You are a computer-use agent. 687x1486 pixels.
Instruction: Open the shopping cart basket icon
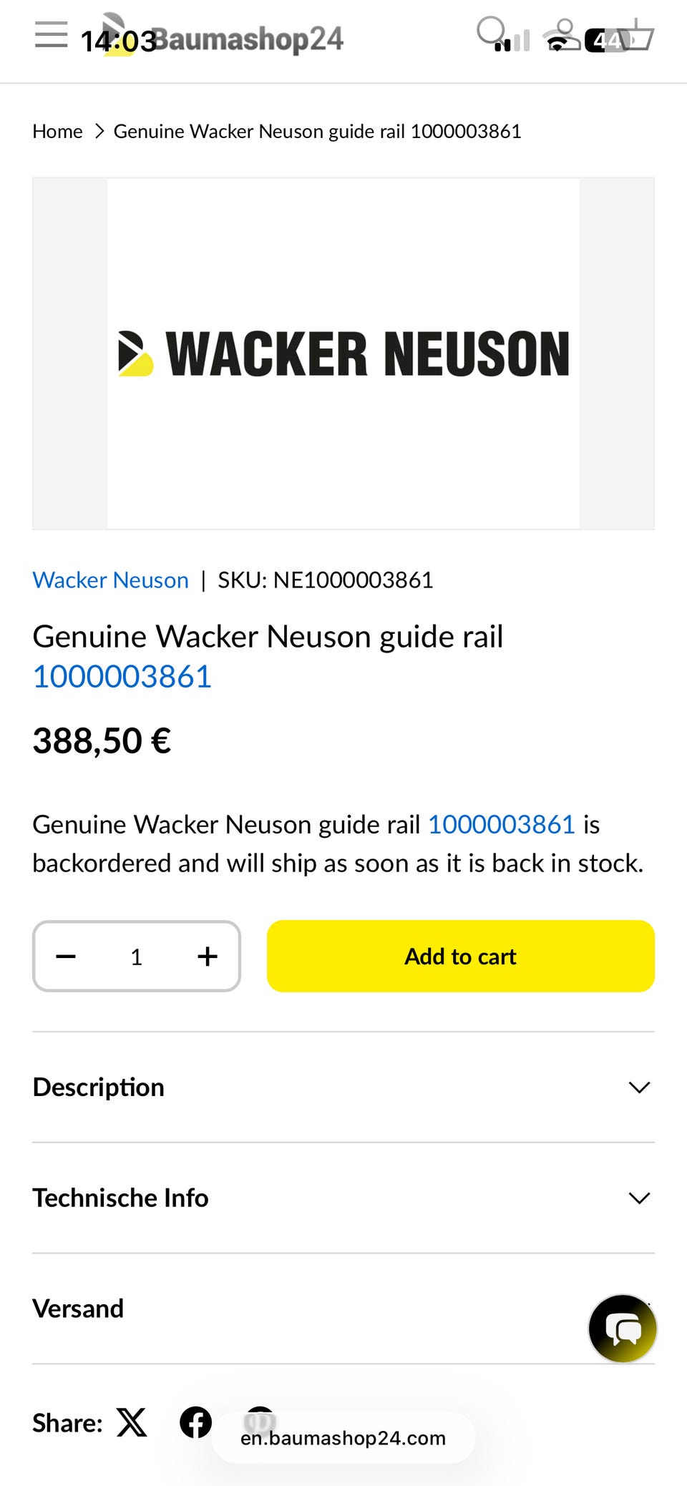point(636,34)
